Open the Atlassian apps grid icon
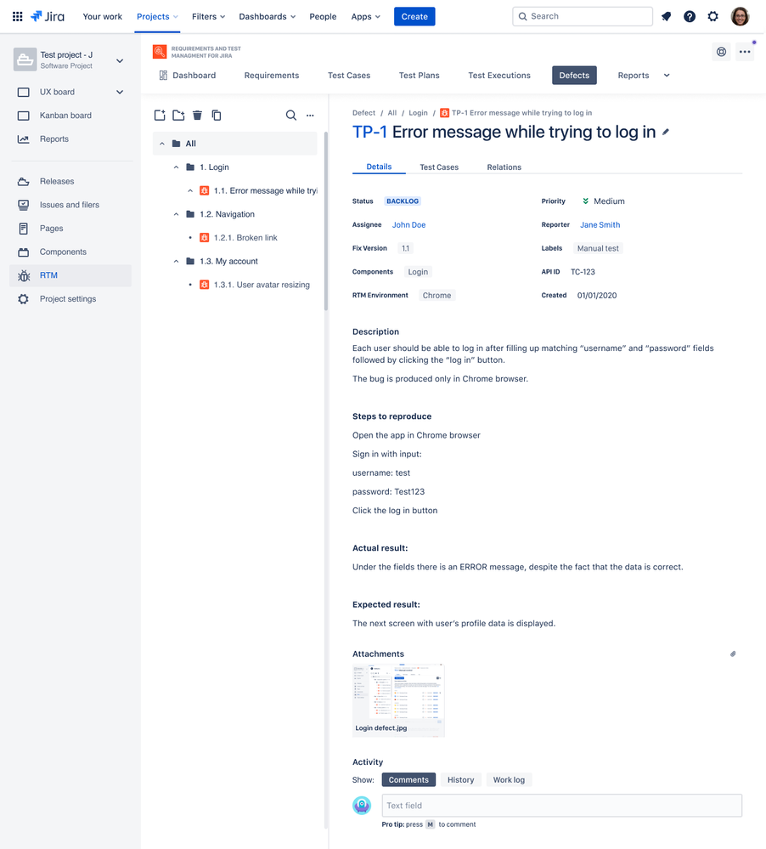The width and height of the screenshot is (766, 849). [17, 16]
